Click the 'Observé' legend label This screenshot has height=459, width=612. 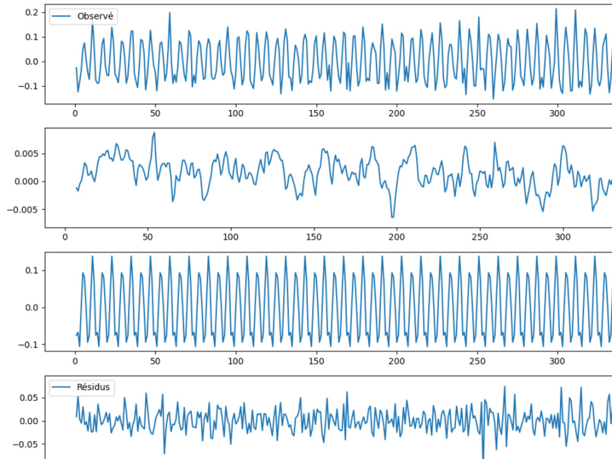[x=95, y=16]
